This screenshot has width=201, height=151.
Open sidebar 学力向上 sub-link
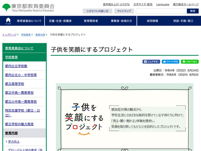14,142
